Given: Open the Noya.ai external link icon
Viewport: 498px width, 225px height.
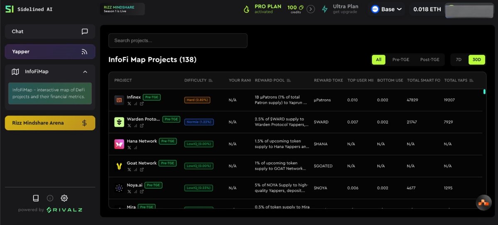Looking at the screenshot, I should 142,191.
